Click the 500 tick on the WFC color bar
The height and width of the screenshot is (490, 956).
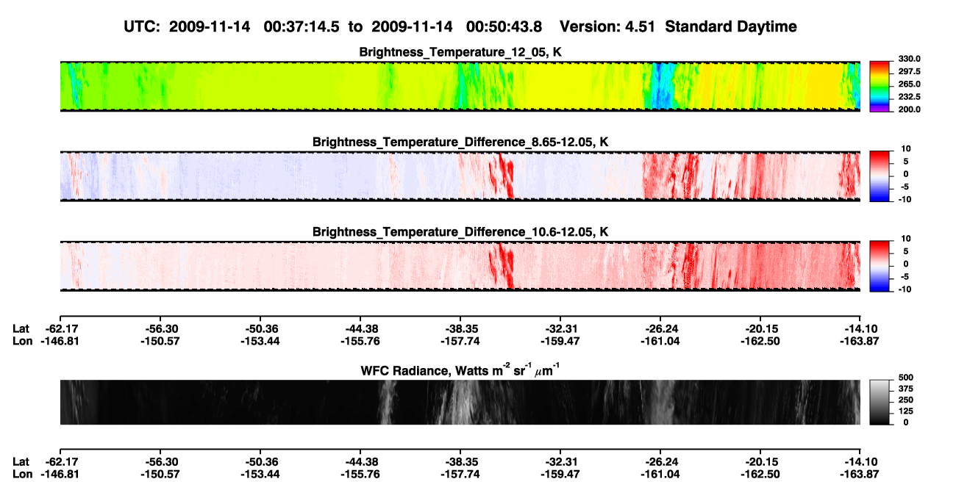tap(906, 378)
